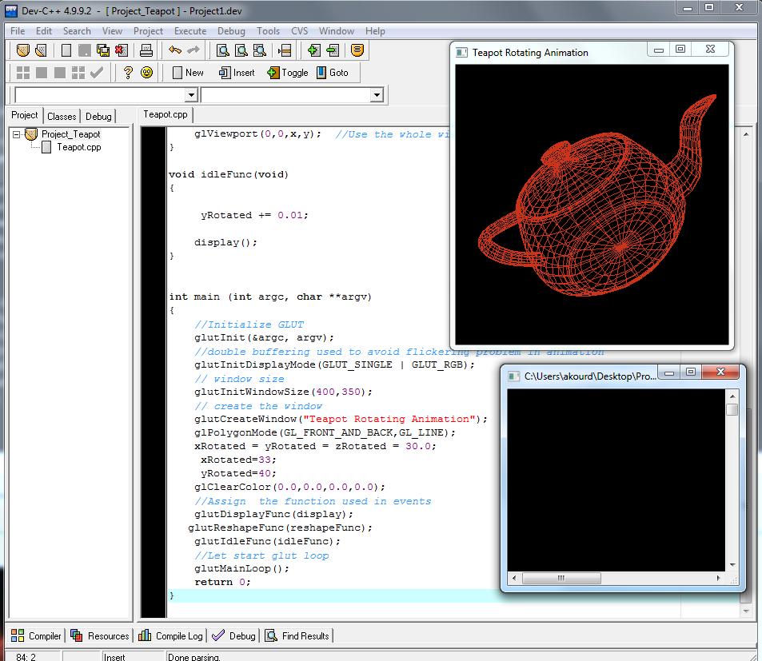Open the Tools menu
Screen dimensions: 762x661
(268, 30)
